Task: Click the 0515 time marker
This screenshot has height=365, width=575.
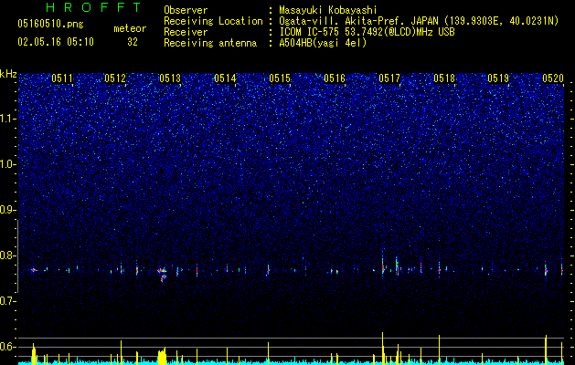Action: (x=280, y=78)
